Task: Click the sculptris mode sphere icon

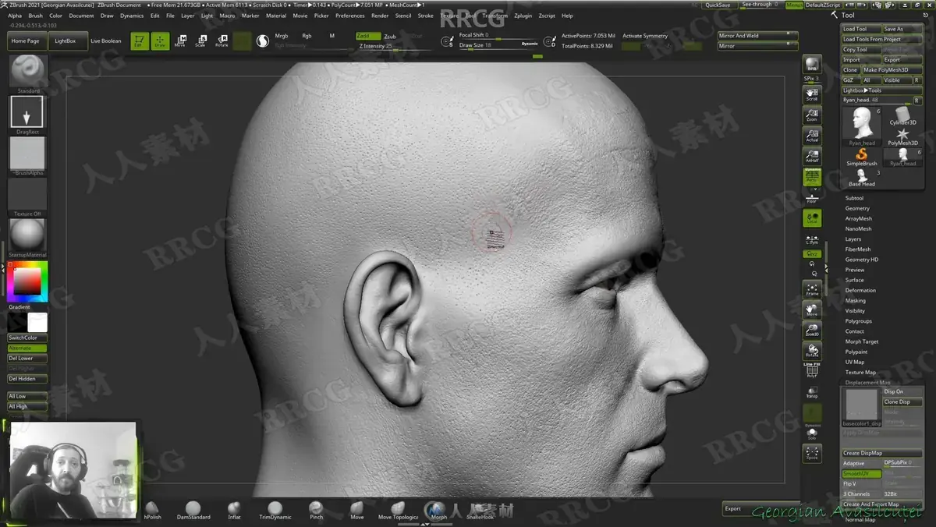Action: click(263, 41)
